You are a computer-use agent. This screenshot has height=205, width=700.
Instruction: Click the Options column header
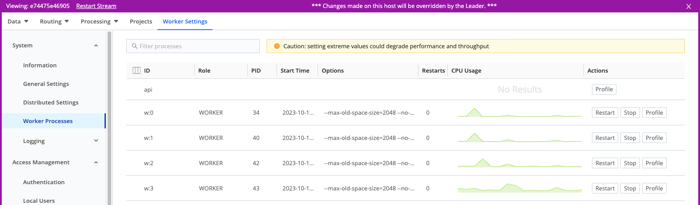tap(333, 70)
